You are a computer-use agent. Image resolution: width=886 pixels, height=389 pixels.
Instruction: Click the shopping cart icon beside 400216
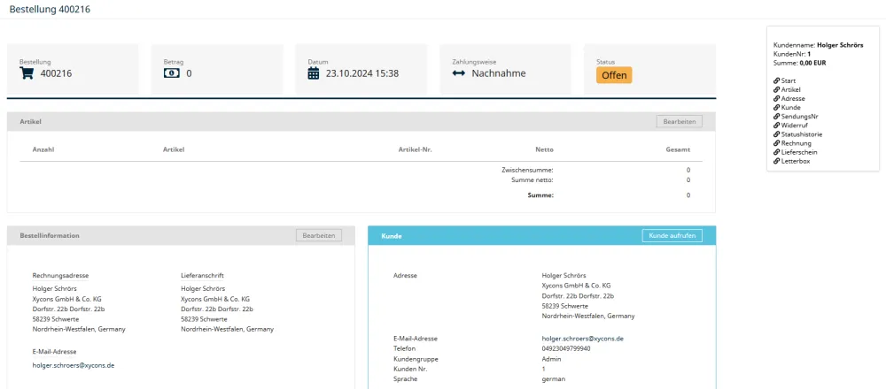click(x=26, y=73)
